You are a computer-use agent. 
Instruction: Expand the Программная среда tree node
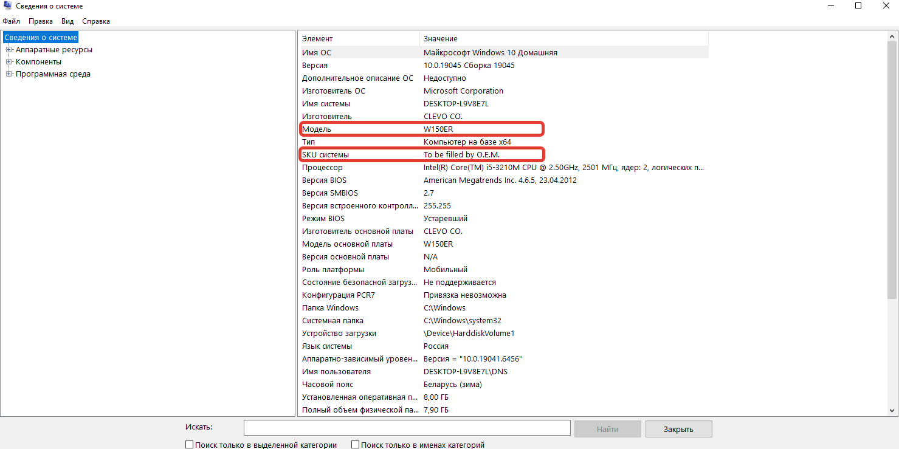[x=9, y=74]
